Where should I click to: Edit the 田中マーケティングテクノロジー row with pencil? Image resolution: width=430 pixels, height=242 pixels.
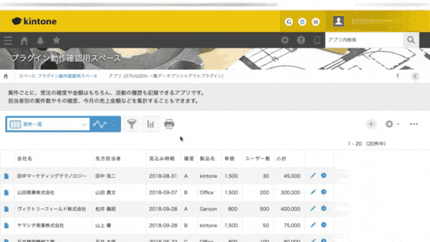coord(313,175)
